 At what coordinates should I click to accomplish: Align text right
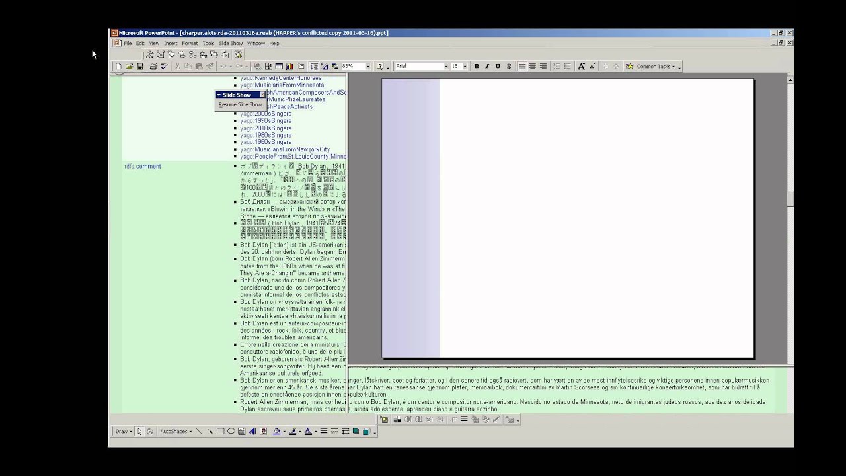coord(543,66)
